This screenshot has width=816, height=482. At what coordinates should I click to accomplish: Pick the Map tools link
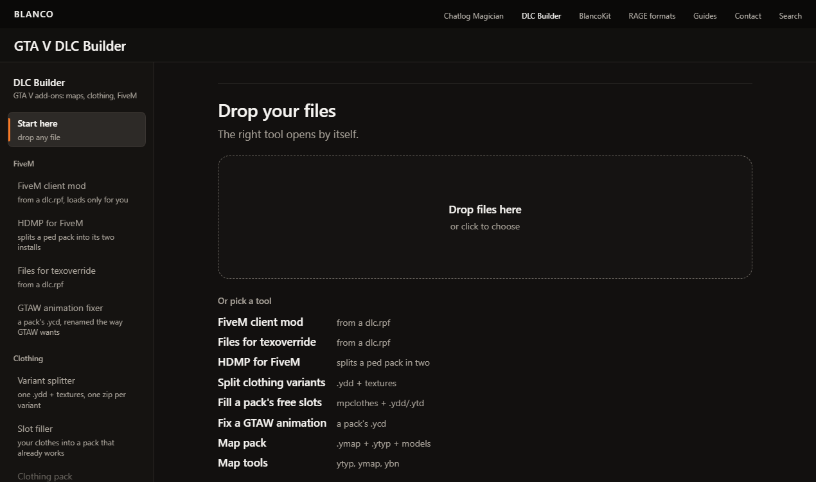point(243,463)
